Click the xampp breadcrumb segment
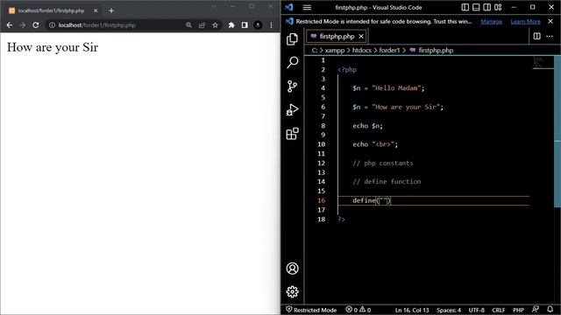 [335, 51]
